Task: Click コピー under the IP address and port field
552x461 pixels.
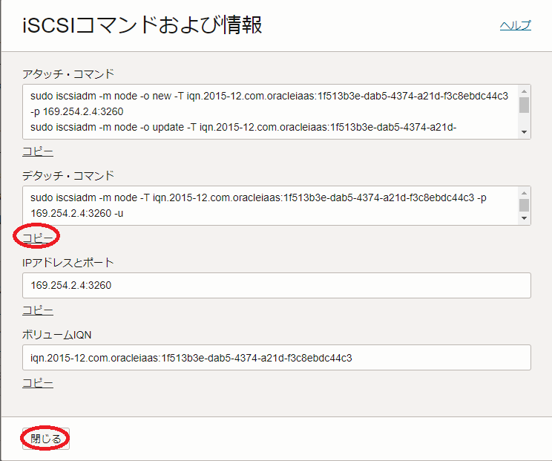Action: 37,310
